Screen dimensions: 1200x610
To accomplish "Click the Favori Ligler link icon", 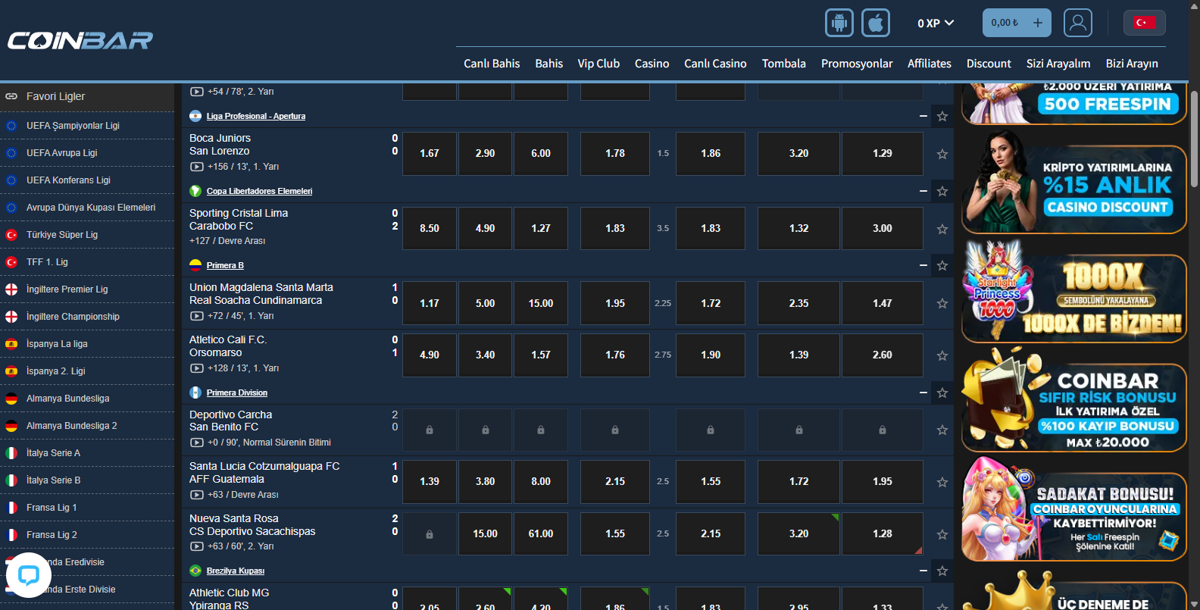I will (11, 96).
